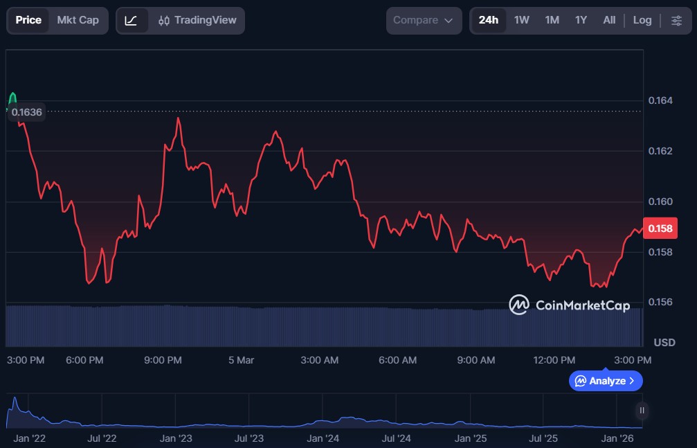
Task: Click the candlestick icon beside TradingView
Action: click(x=164, y=21)
